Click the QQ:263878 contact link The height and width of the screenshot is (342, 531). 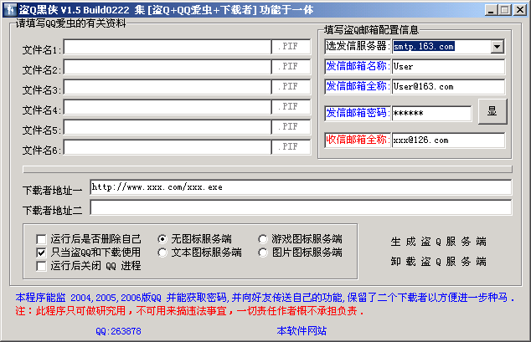[118, 330]
